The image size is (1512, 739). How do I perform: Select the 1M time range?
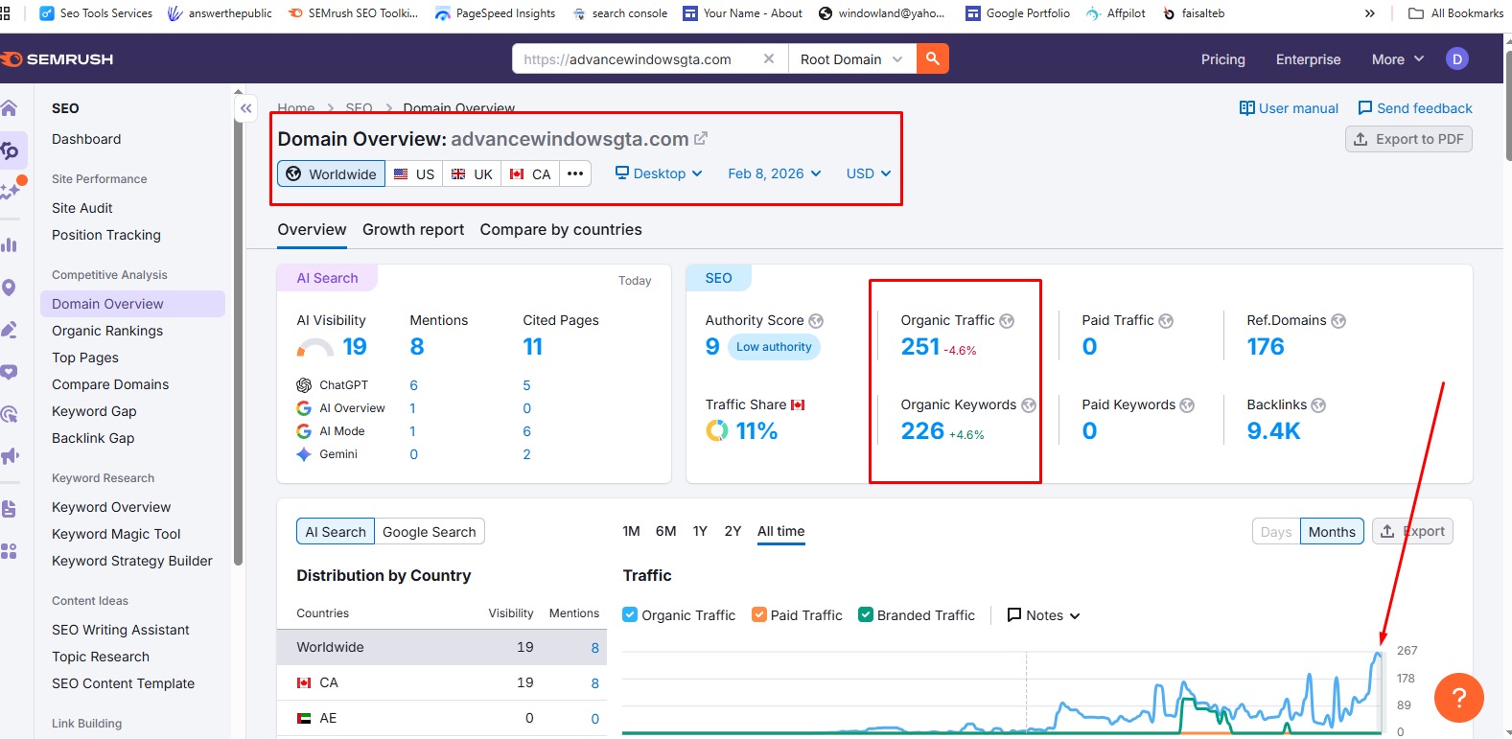(x=631, y=531)
